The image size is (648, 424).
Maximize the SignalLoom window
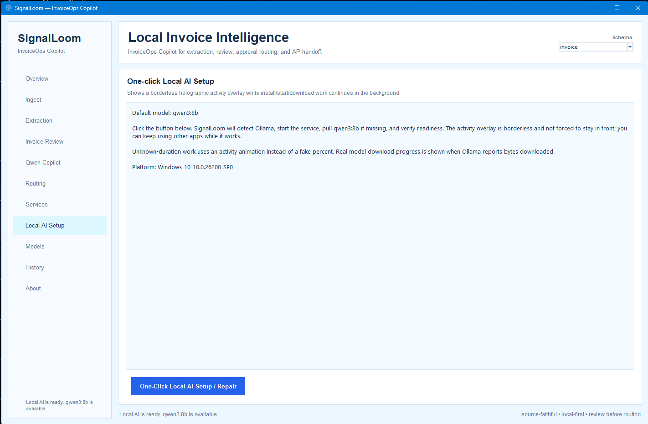pos(617,8)
